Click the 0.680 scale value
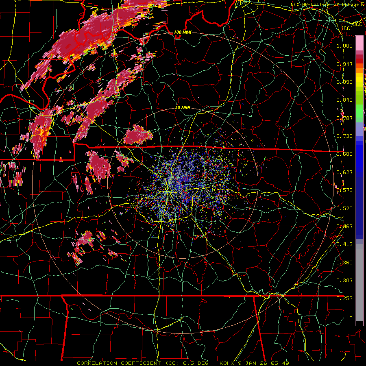 [344, 154]
